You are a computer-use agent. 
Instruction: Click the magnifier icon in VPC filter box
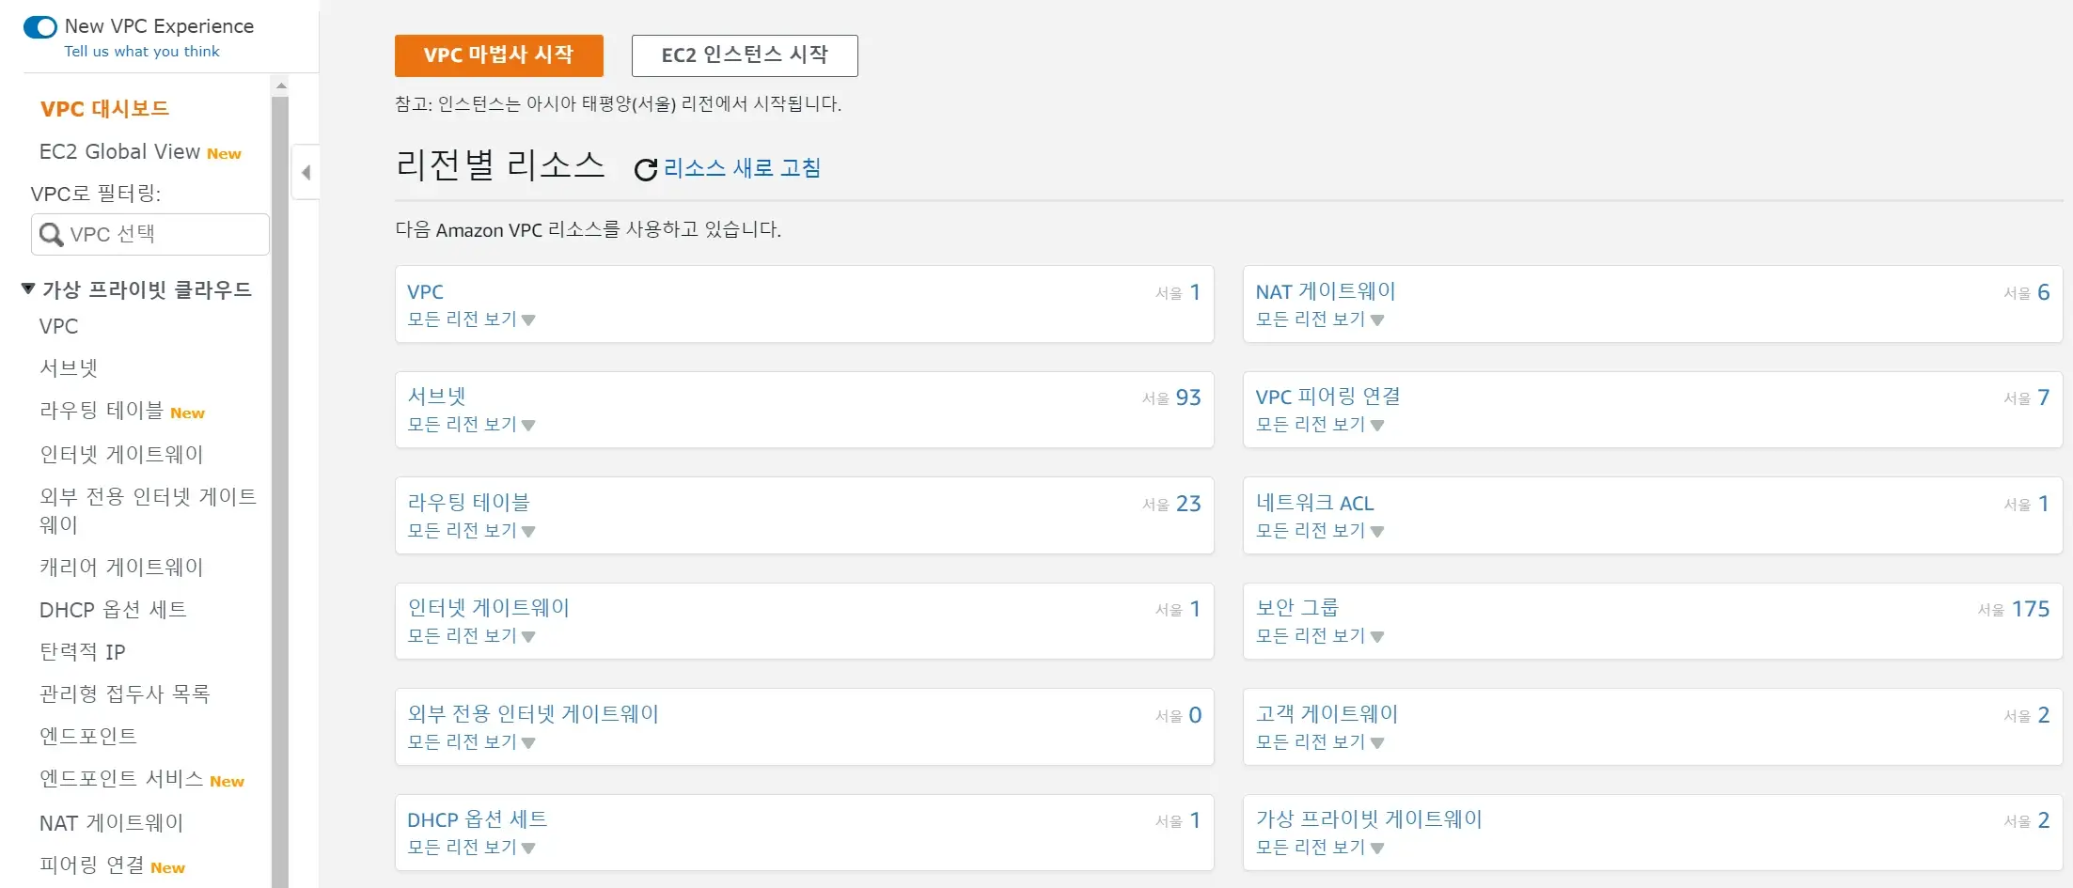click(52, 234)
